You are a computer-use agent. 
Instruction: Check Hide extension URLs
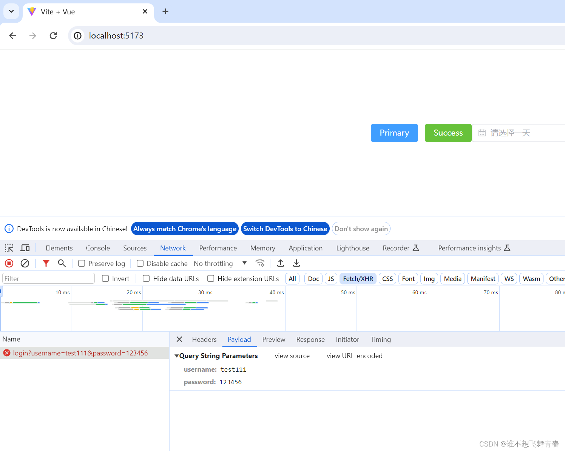pos(211,278)
